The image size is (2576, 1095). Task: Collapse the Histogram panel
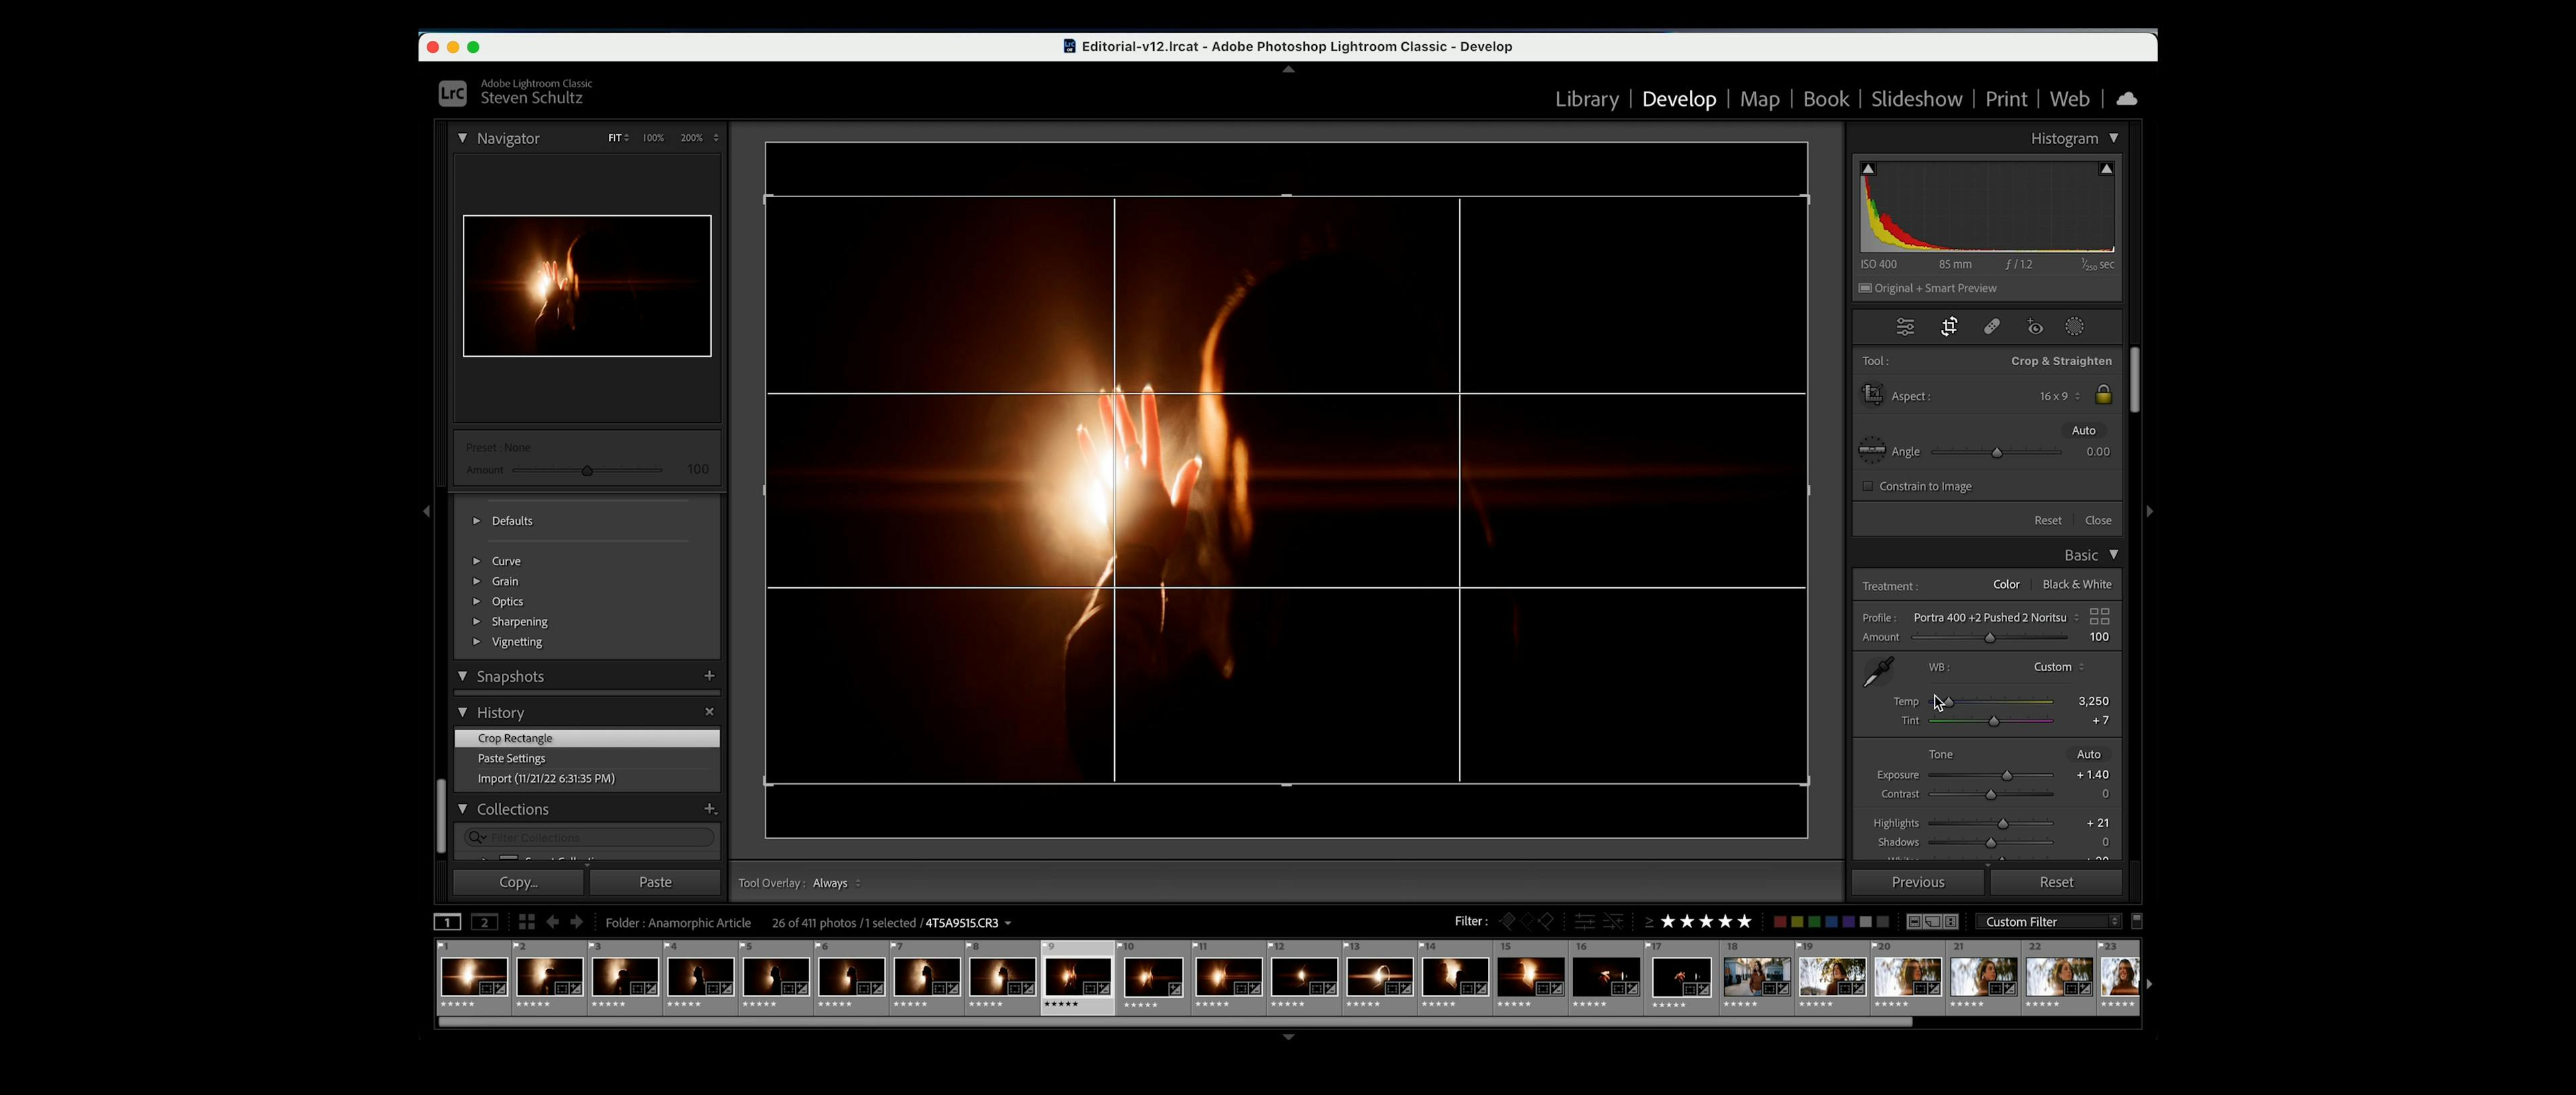(x=2113, y=138)
